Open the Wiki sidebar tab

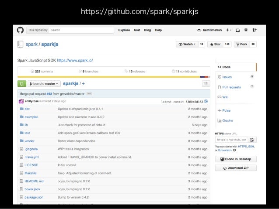pos(236,97)
